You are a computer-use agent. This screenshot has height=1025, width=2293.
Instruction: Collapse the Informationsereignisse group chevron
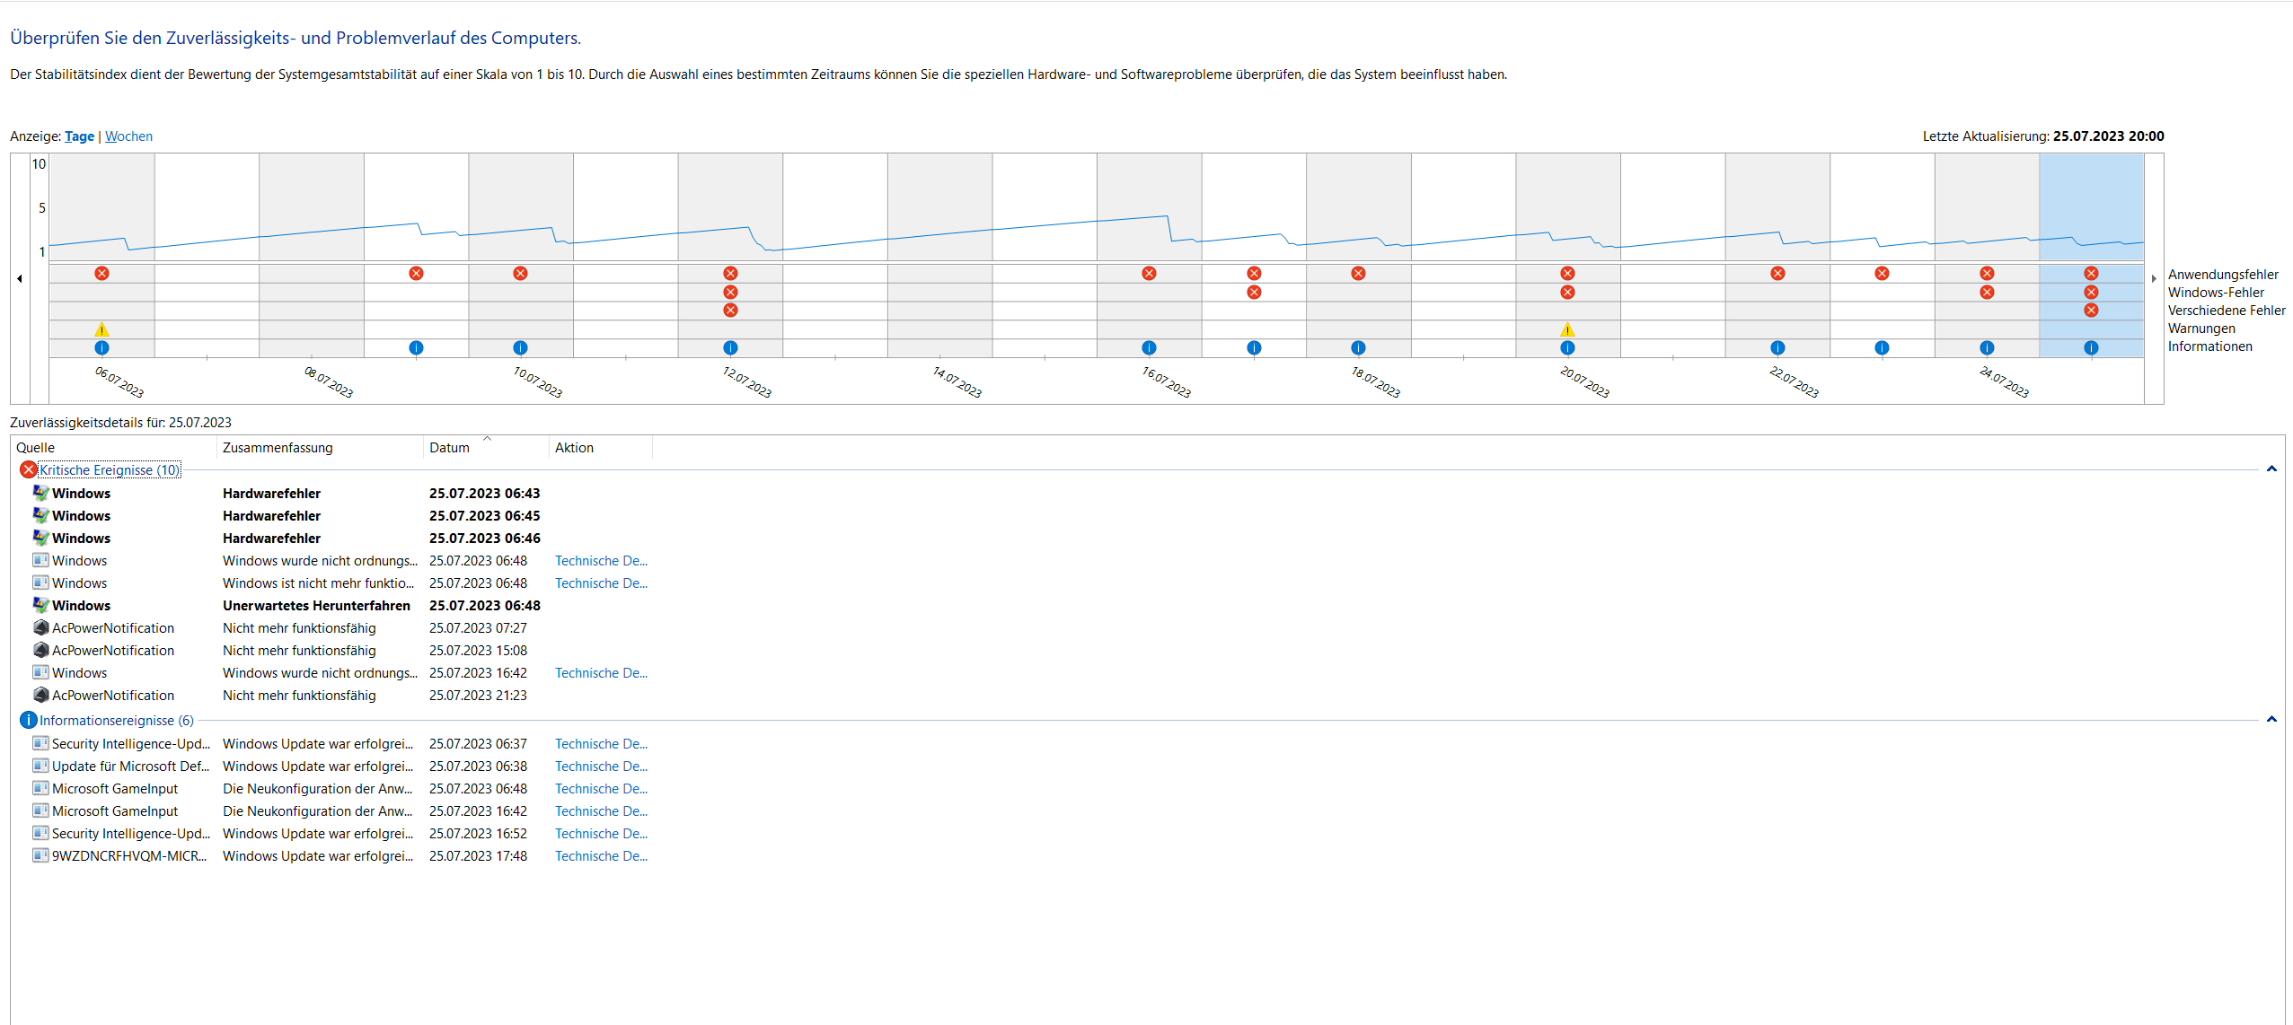[2271, 720]
